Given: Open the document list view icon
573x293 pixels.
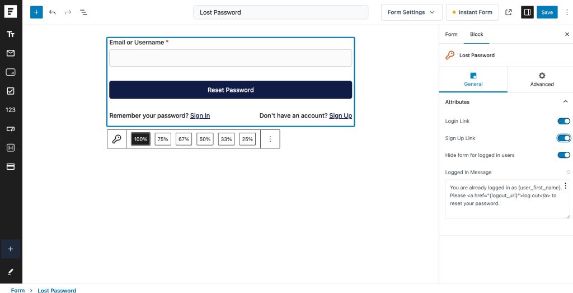Looking at the screenshot, I should tap(84, 12).
